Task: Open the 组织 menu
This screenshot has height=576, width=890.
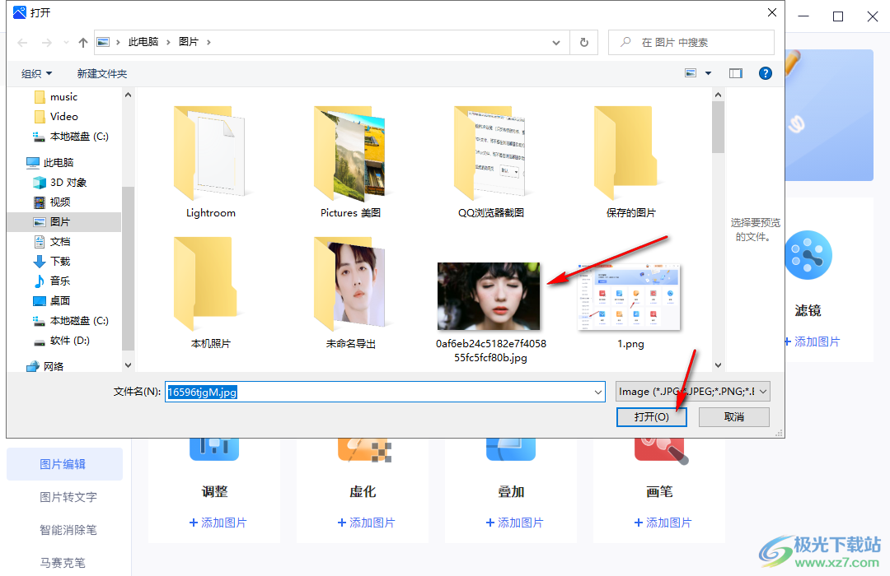Action: 36,74
